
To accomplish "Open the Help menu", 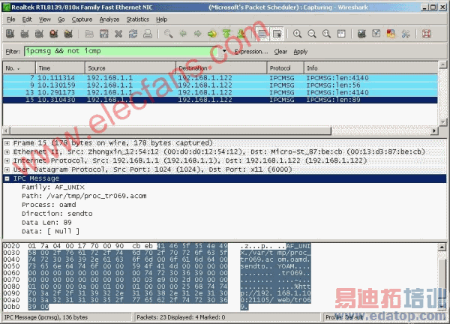I will 161,19.
